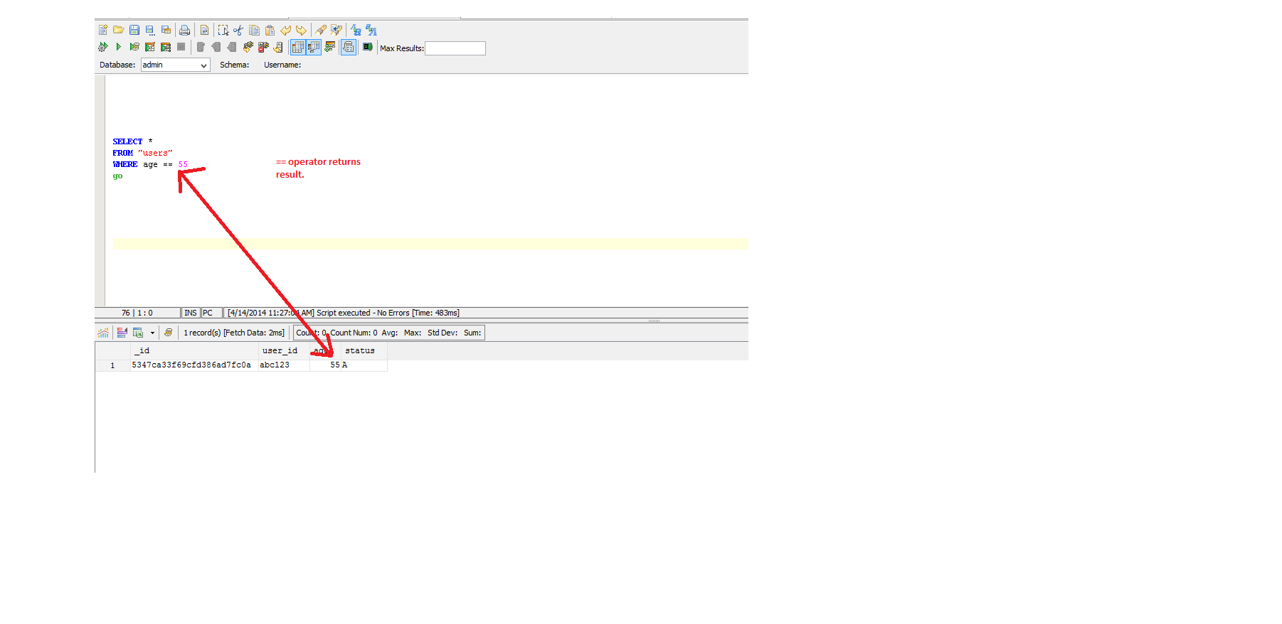1282x624 pixels.
Task: Select cell 5347ca33f69cfd386ad7fc0a
Action: point(194,365)
